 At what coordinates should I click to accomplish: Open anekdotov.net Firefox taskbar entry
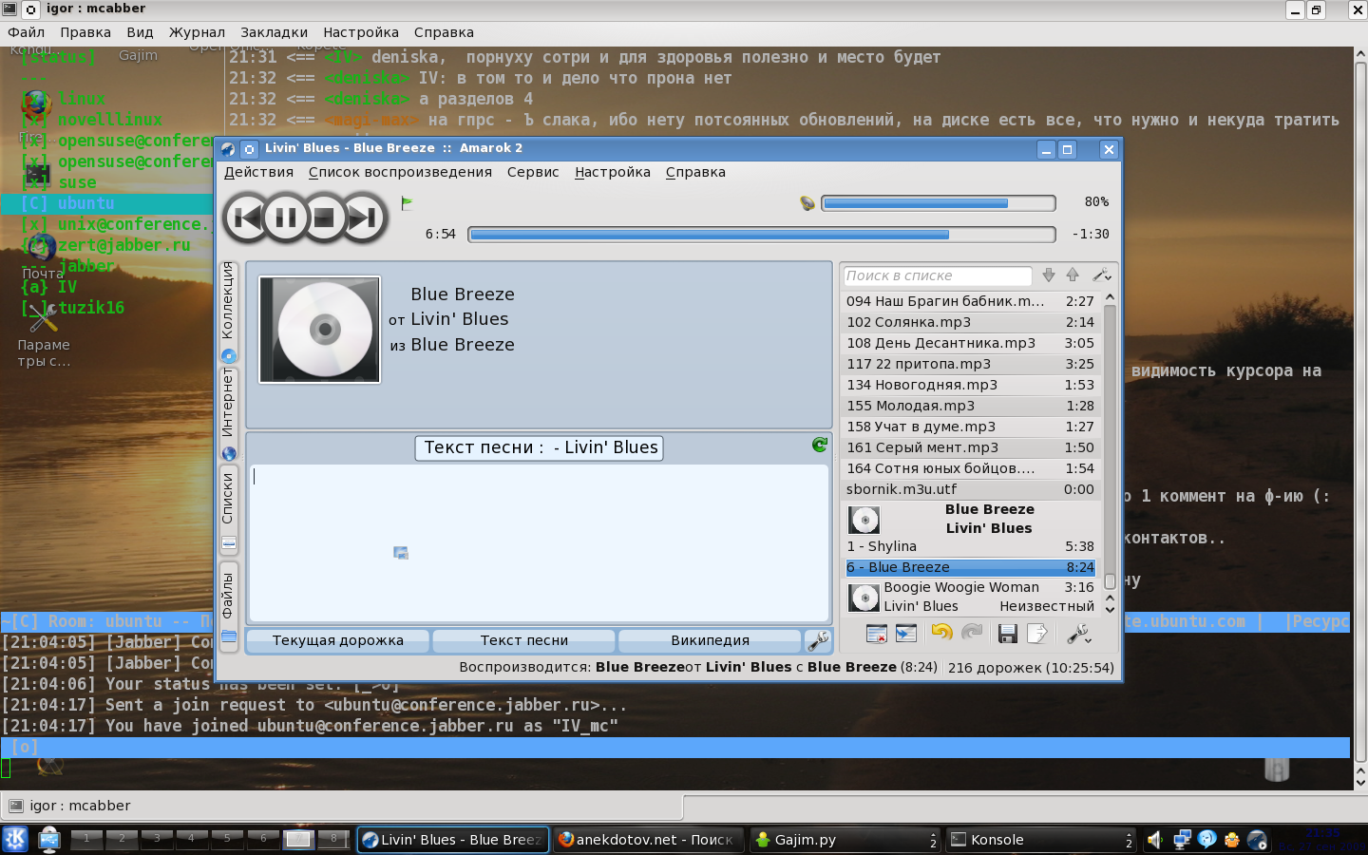648,840
